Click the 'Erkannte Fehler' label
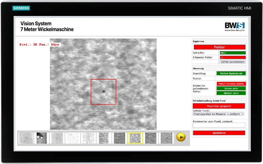263x164 pixels. coord(203,57)
